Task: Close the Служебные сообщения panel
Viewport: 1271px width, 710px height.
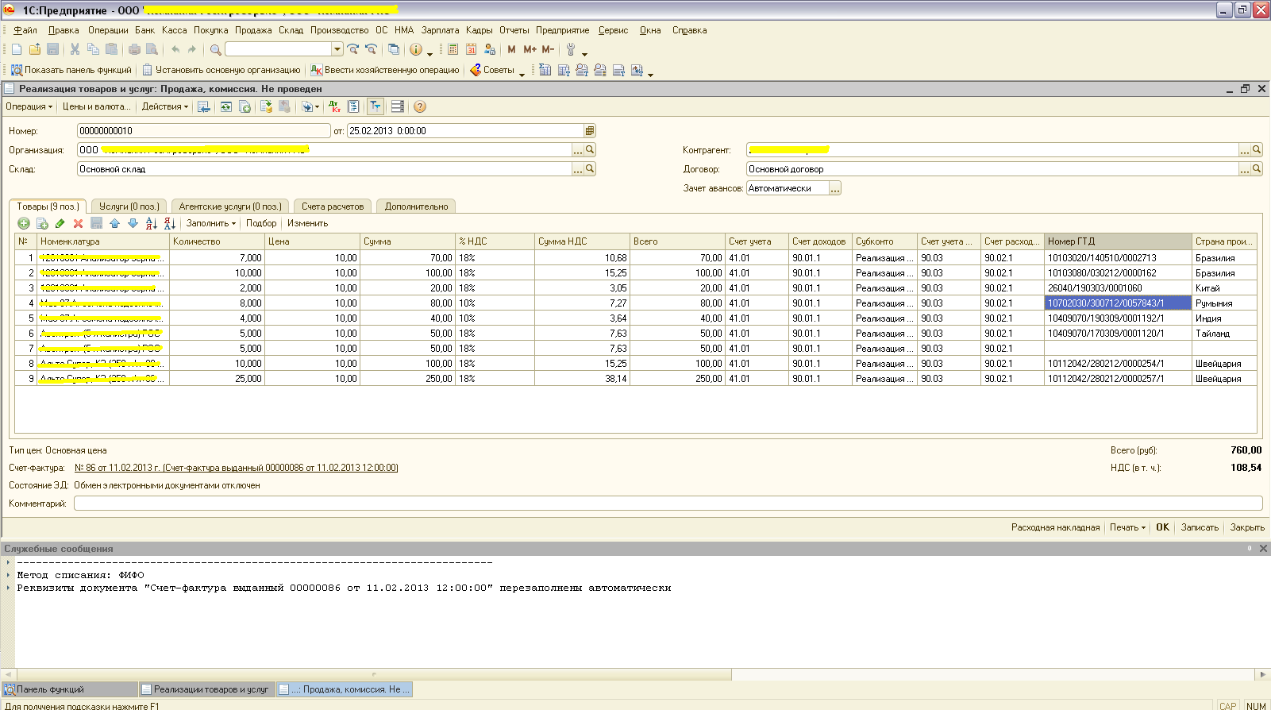Action: (x=1263, y=549)
